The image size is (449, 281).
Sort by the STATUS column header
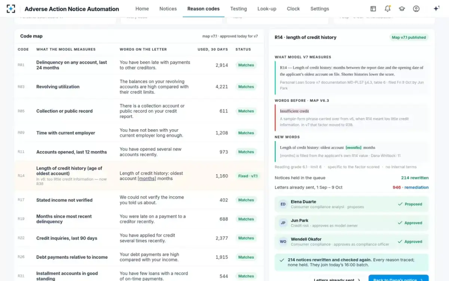tap(243, 49)
